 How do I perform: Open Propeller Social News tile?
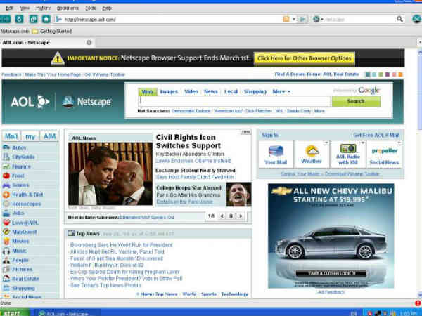[383, 154]
